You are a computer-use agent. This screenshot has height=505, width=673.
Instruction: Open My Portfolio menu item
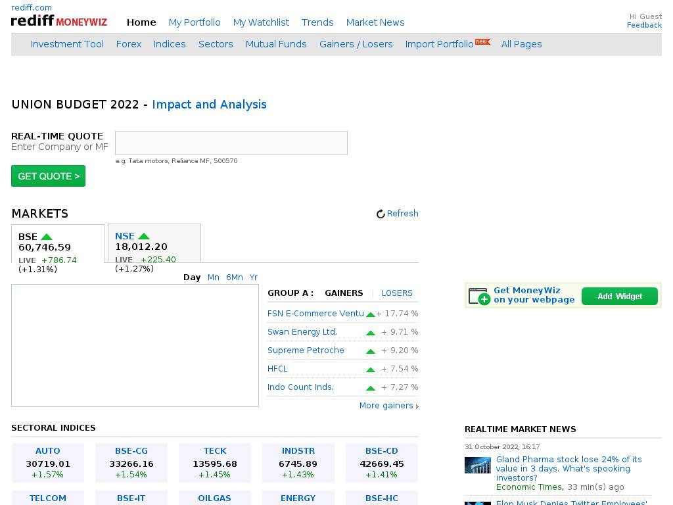click(195, 22)
